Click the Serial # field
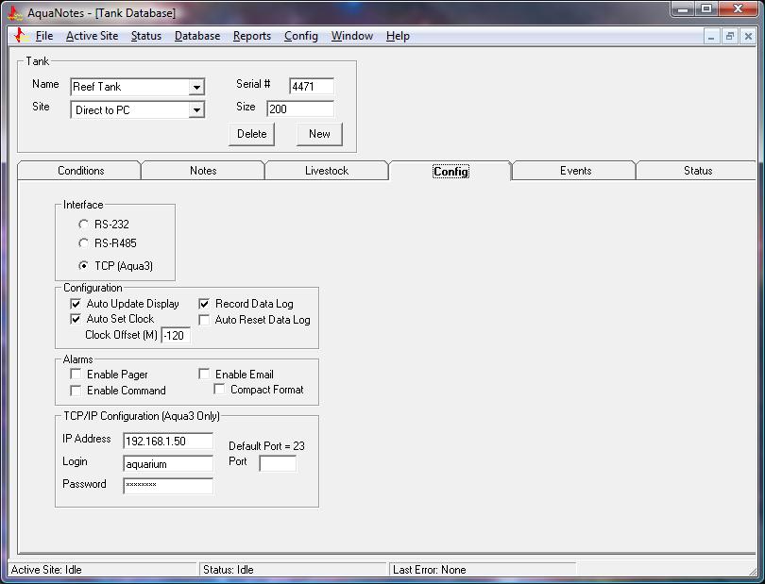The image size is (765, 584). tap(312, 86)
